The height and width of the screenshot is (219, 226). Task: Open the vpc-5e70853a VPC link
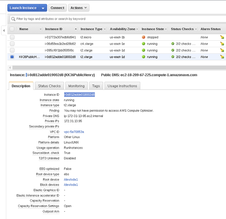(x=74, y=132)
